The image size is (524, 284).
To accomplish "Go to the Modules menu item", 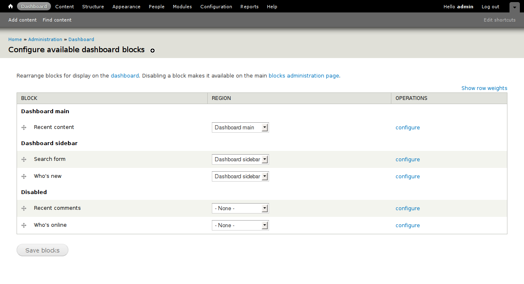I will pos(182,7).
